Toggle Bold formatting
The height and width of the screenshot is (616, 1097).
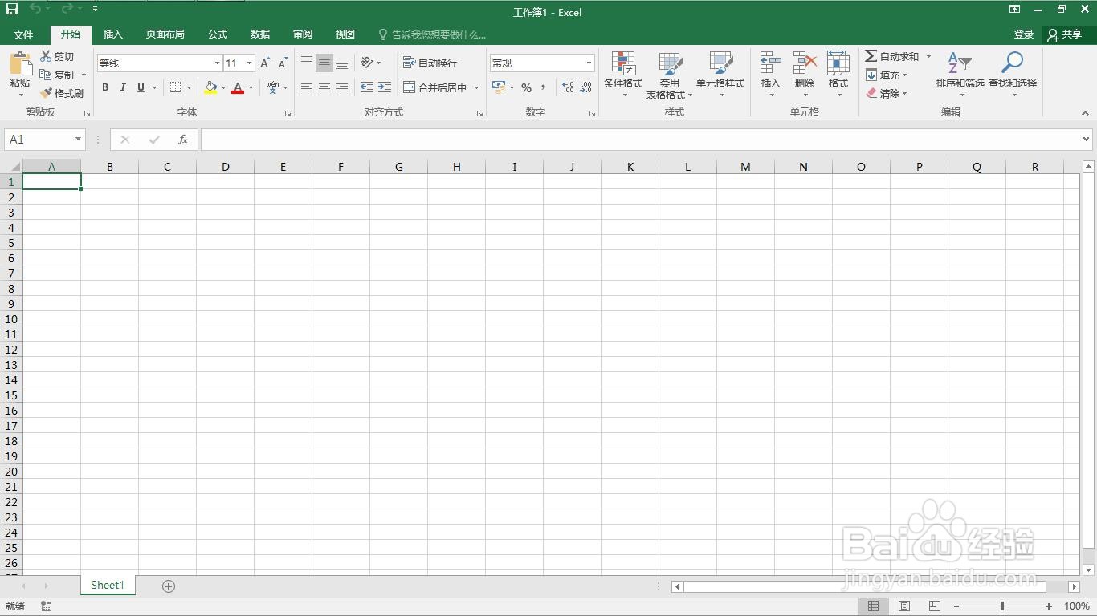pyautogui.click(x=105, y=87)
